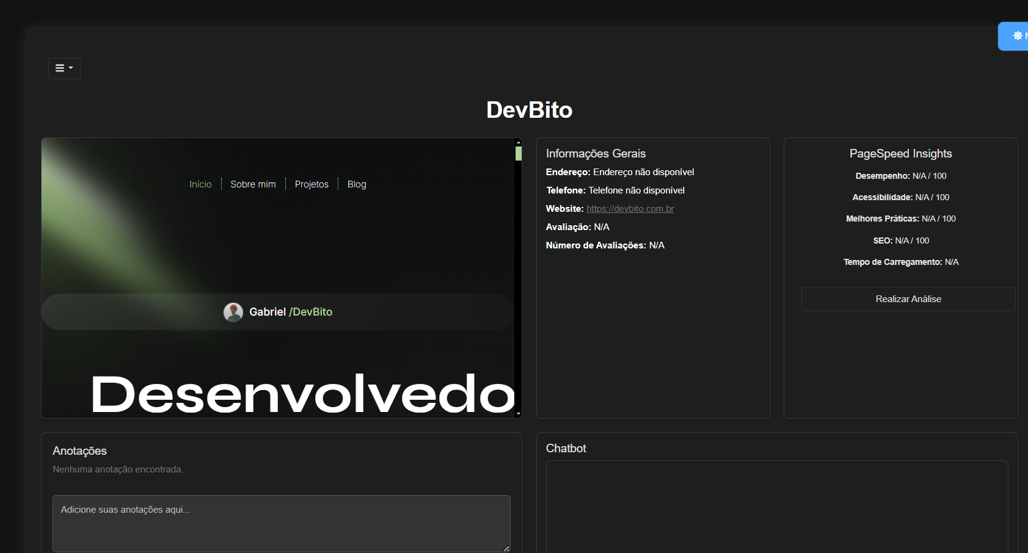This screenshot has width=1028, height=553.
Task: Click the preview scrollbar down arrow
Action: coord(518,413)
